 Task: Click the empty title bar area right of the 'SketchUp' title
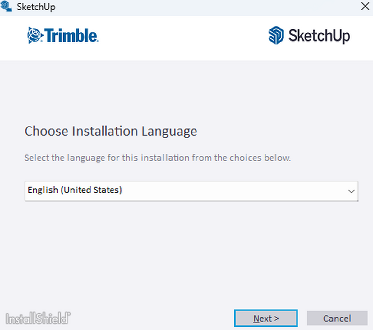click(x=202, y=7)
